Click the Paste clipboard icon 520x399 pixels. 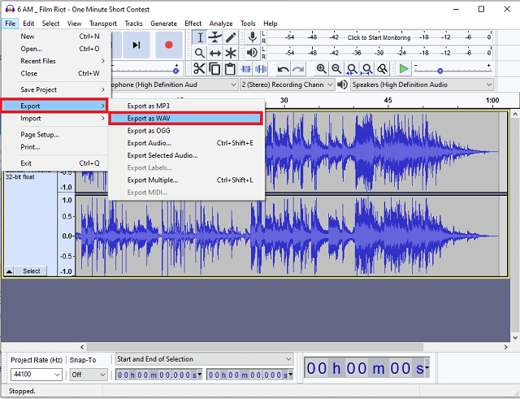point(230,68)
